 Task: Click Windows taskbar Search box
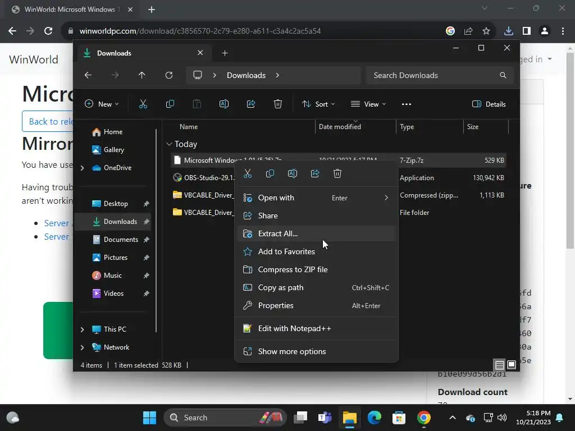(225, 418)
